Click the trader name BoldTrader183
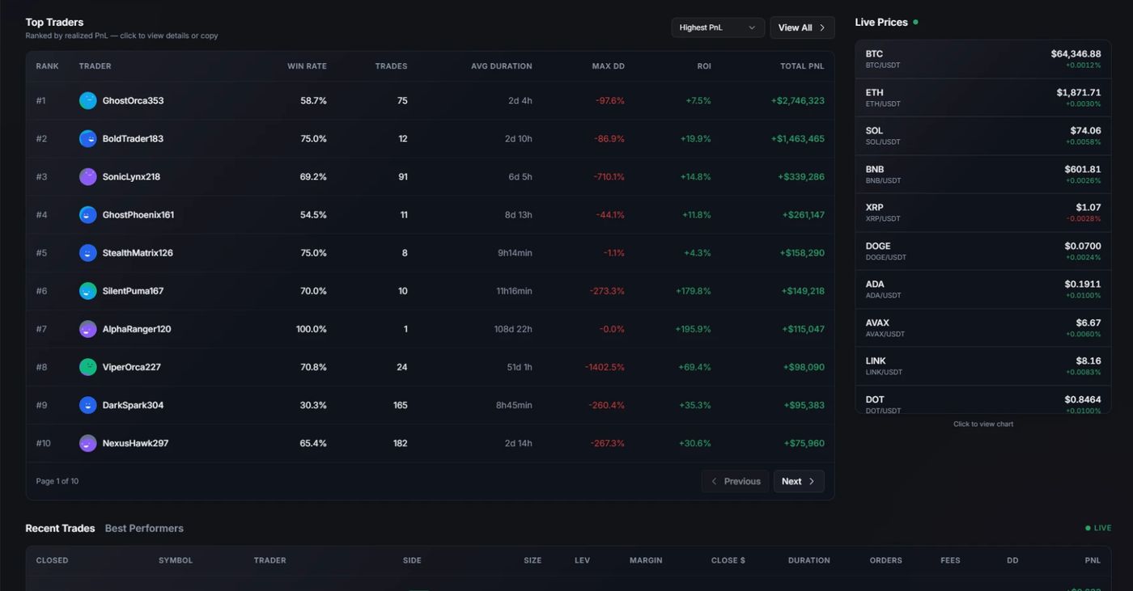Screen dimensions: 1133x591 click(x=133, y=138)
